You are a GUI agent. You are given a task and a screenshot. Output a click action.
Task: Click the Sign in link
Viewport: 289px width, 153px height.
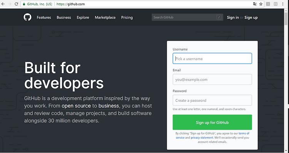233,17
